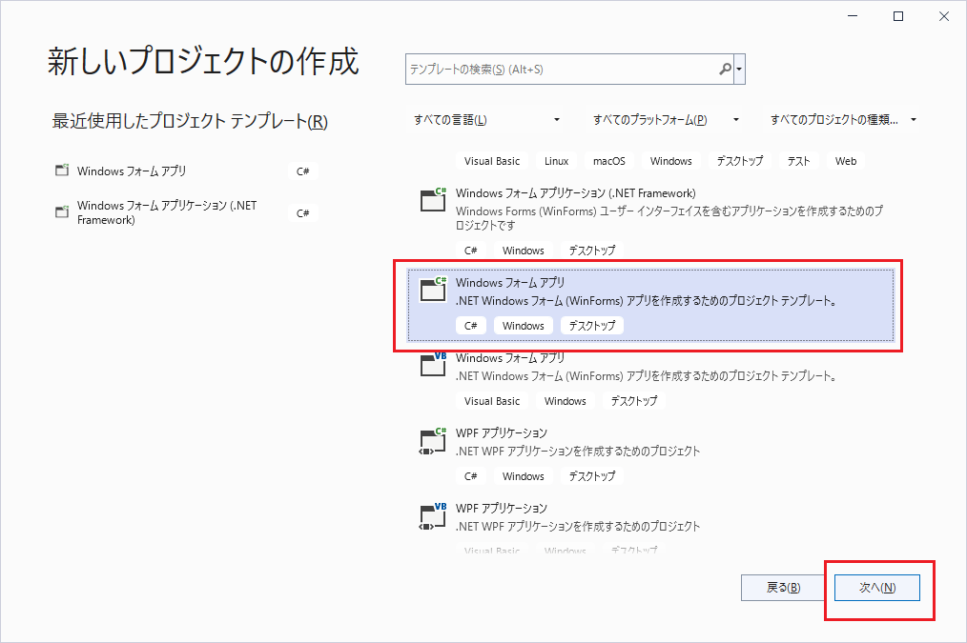This screenshot has height=643, width=967.
Task: Click the macOS tag
Action: pyautogui.click(x=608, y=161)
